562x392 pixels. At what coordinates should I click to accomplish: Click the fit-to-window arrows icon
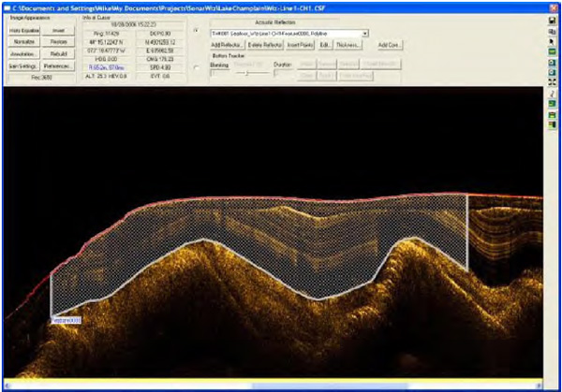(x=554, y=83)
